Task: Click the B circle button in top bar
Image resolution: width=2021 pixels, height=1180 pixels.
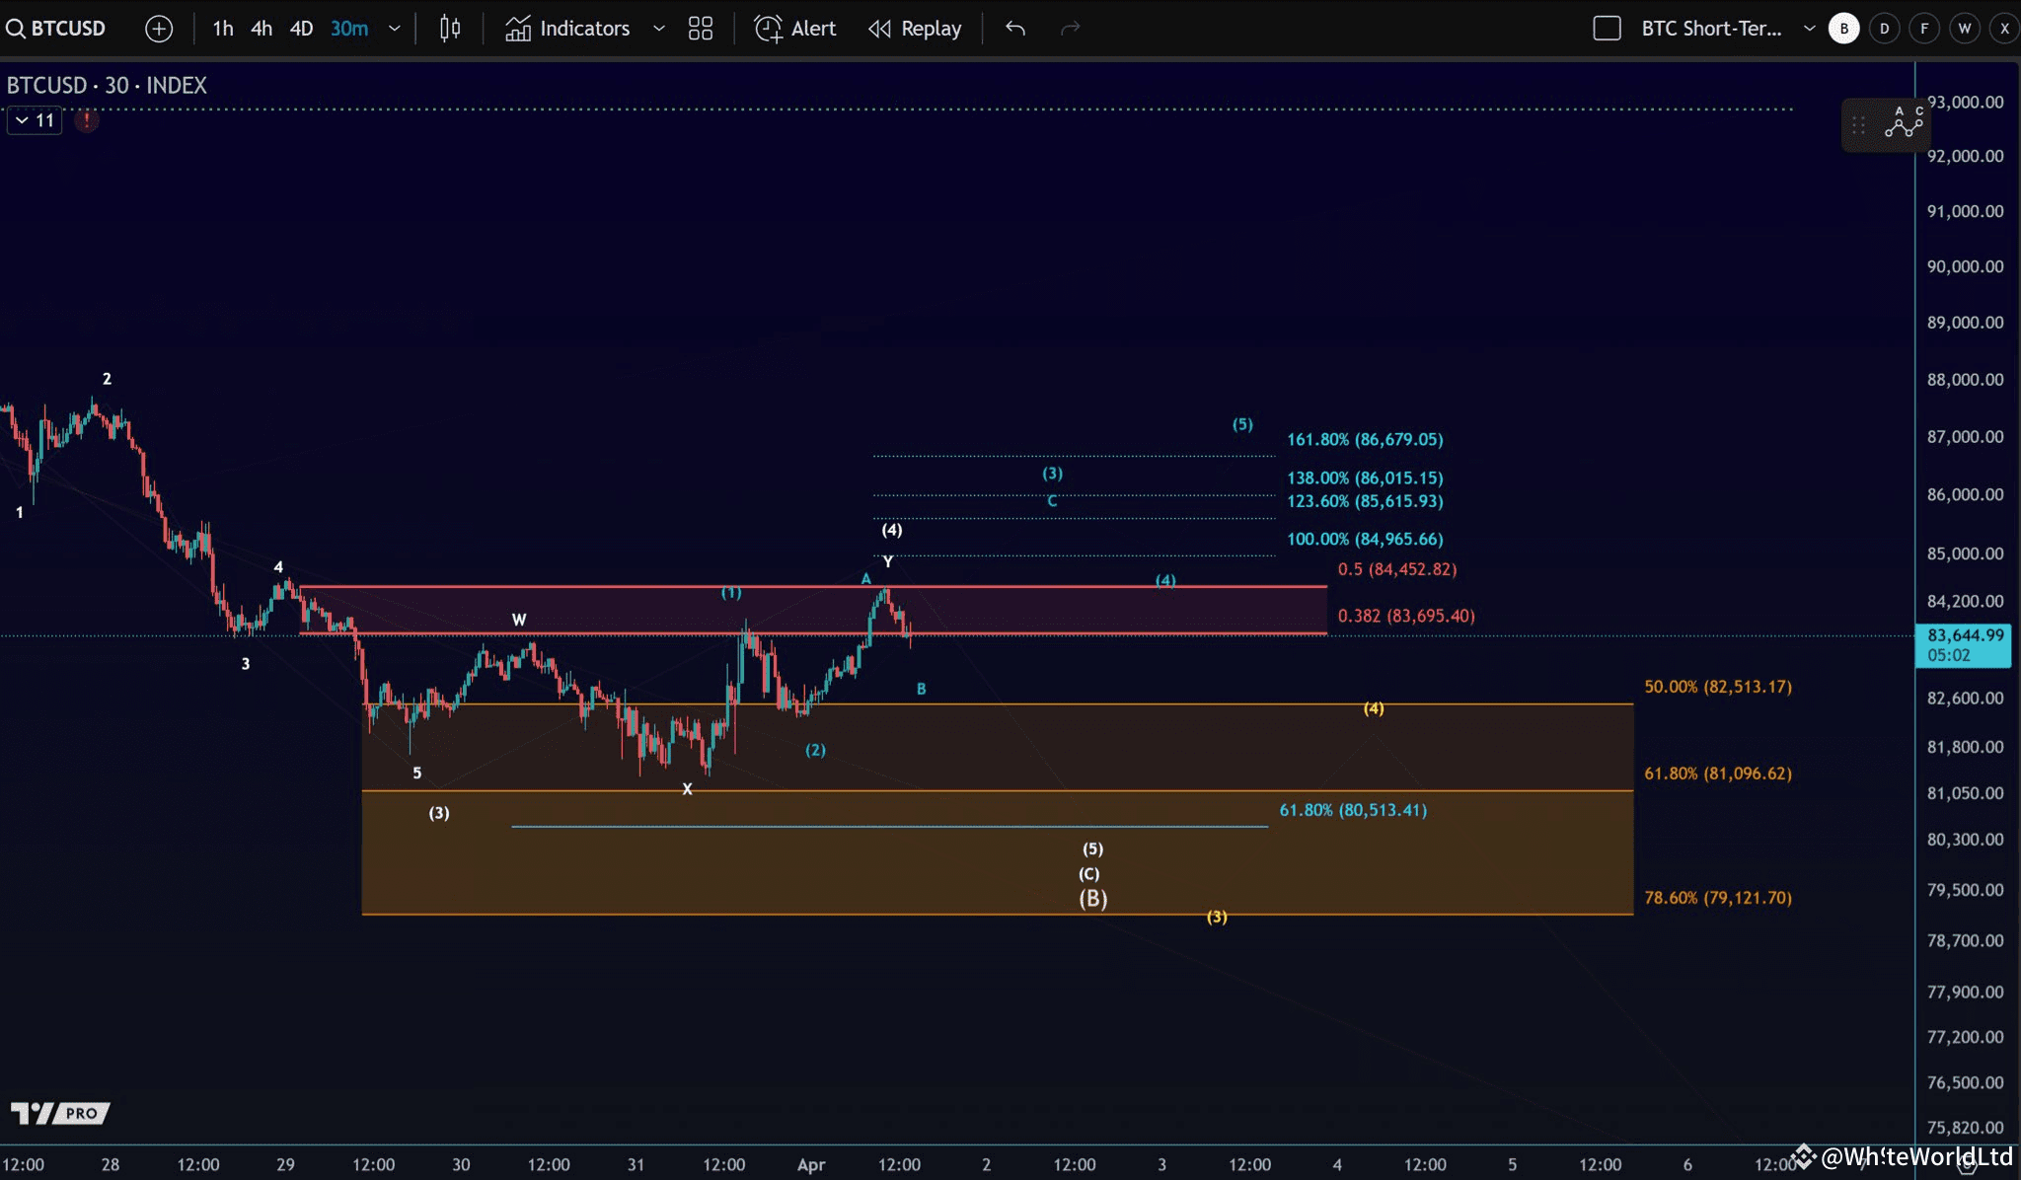Action: [1843, 29]
